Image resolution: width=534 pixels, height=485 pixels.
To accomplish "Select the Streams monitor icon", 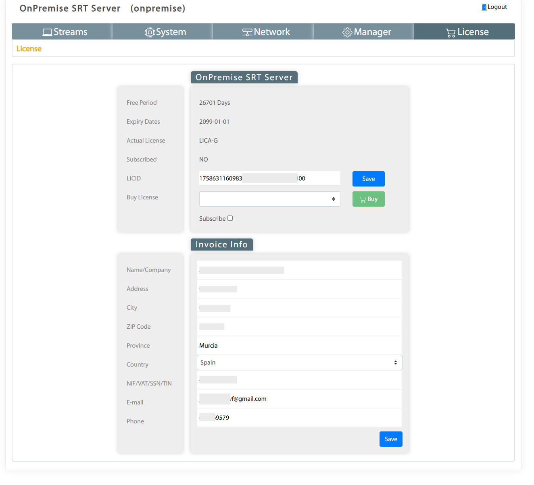I will point(48,31).
